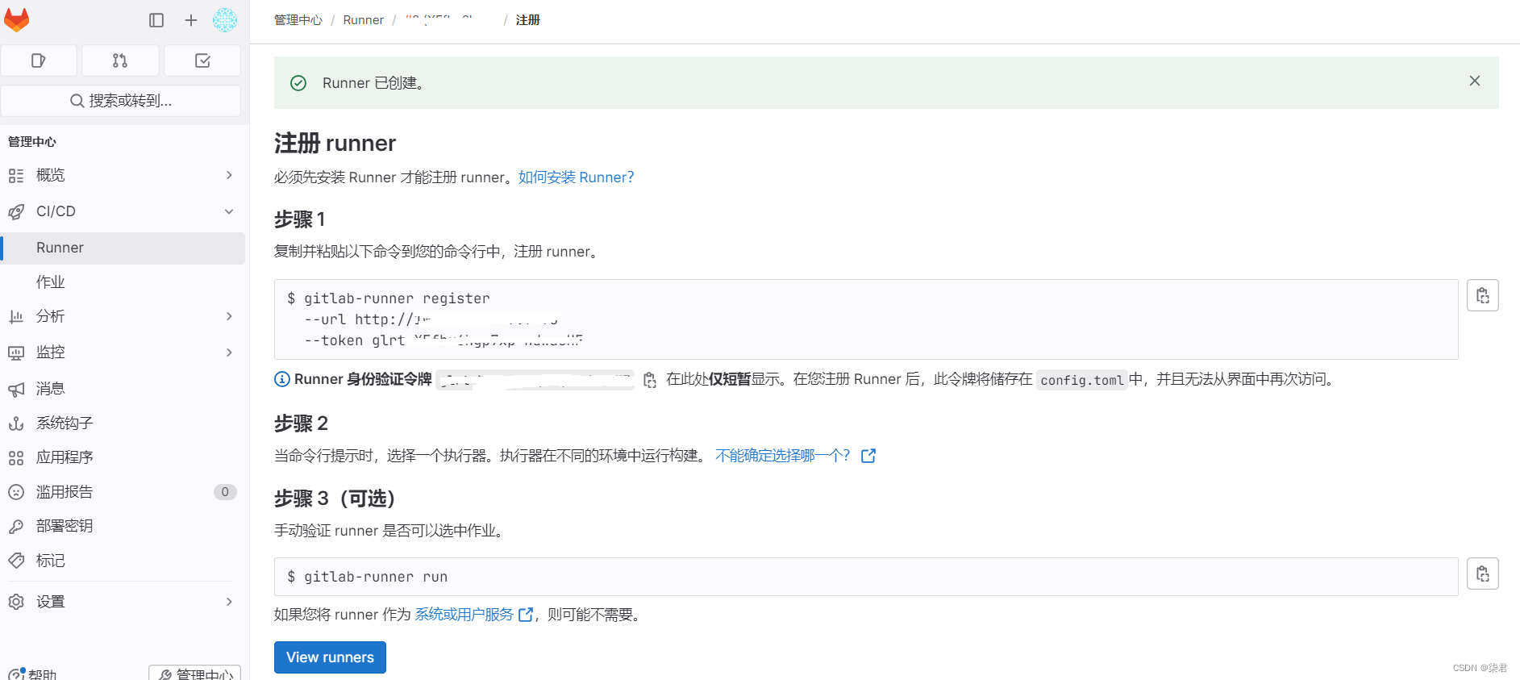The height and width of the screenshot is (680, 1520).
Task: Open the issues shortcut icon
Action: 39,60
